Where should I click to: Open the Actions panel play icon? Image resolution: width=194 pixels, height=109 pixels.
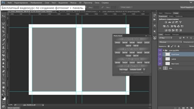155,19
